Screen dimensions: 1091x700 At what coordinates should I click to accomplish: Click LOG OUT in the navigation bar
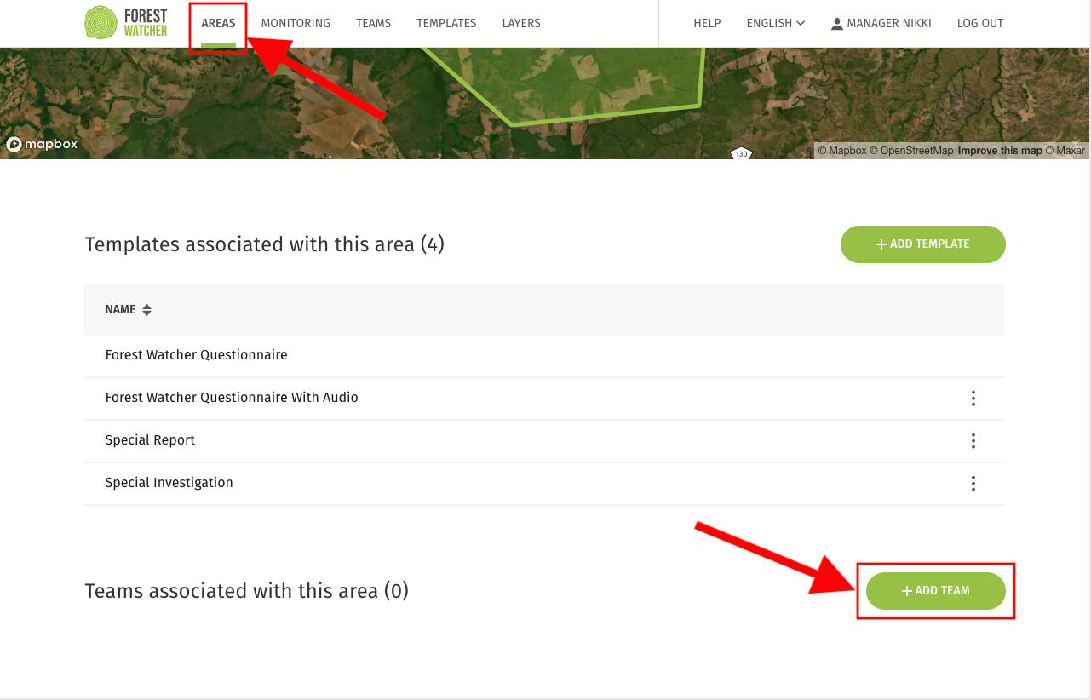tap(979, 23)
